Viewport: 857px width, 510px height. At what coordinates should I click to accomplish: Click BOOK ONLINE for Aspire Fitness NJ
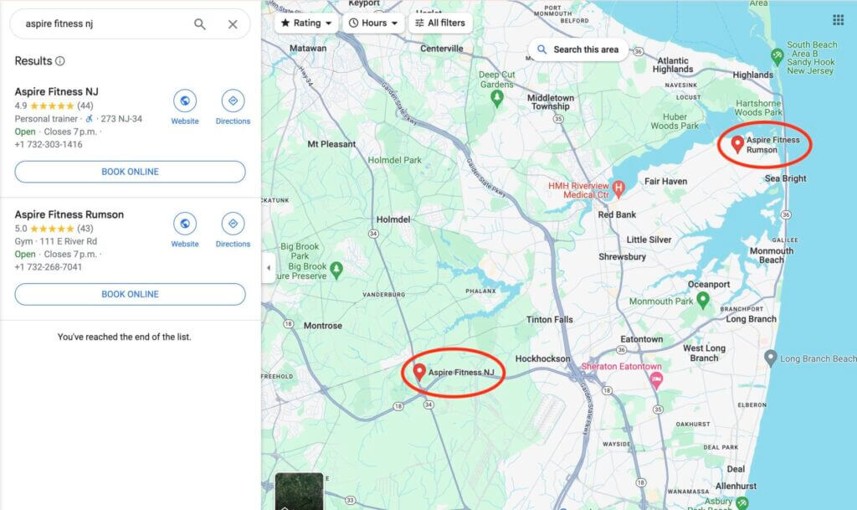(130, 172)
